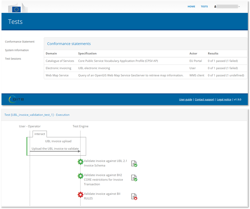Click the user profile icon in header

(x=215, y=7)
